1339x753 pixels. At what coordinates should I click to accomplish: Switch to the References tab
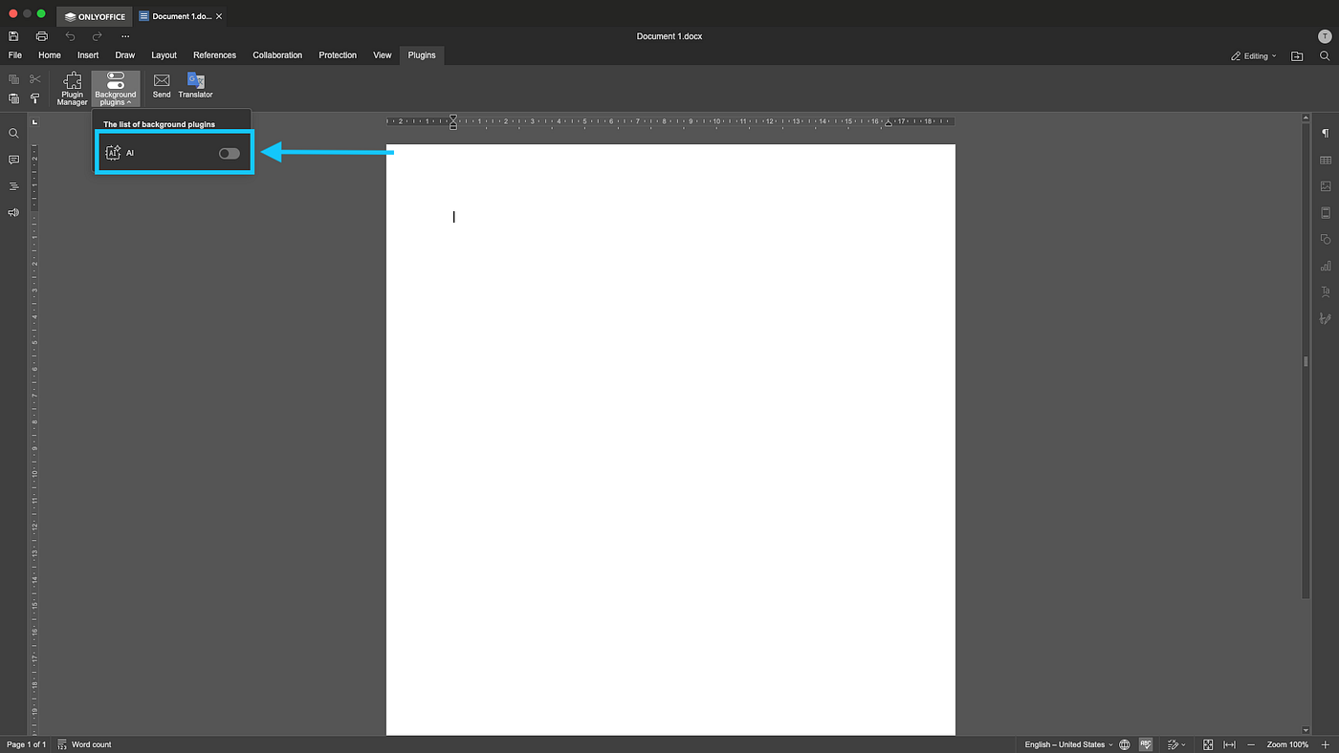(x=214, y=55)
